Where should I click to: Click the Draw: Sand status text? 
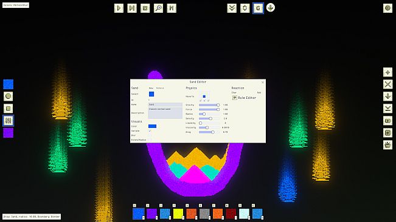click(32, 217)
